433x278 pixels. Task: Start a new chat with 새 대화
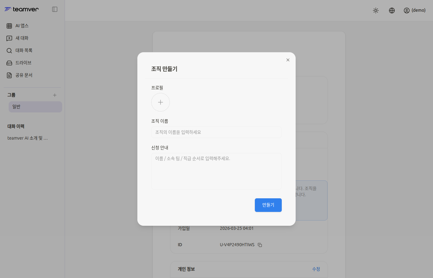point(22,38)
